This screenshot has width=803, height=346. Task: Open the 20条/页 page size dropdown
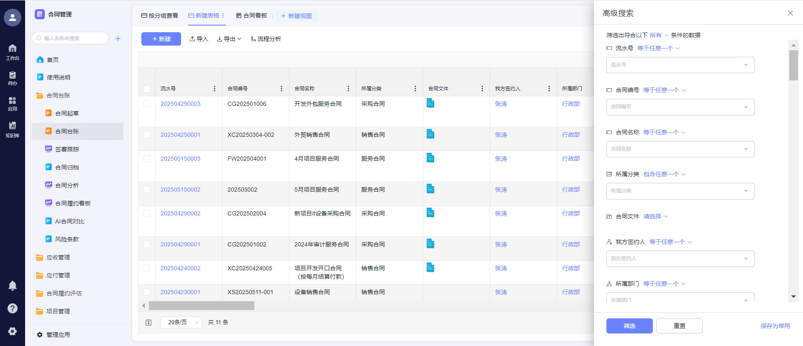181,323
